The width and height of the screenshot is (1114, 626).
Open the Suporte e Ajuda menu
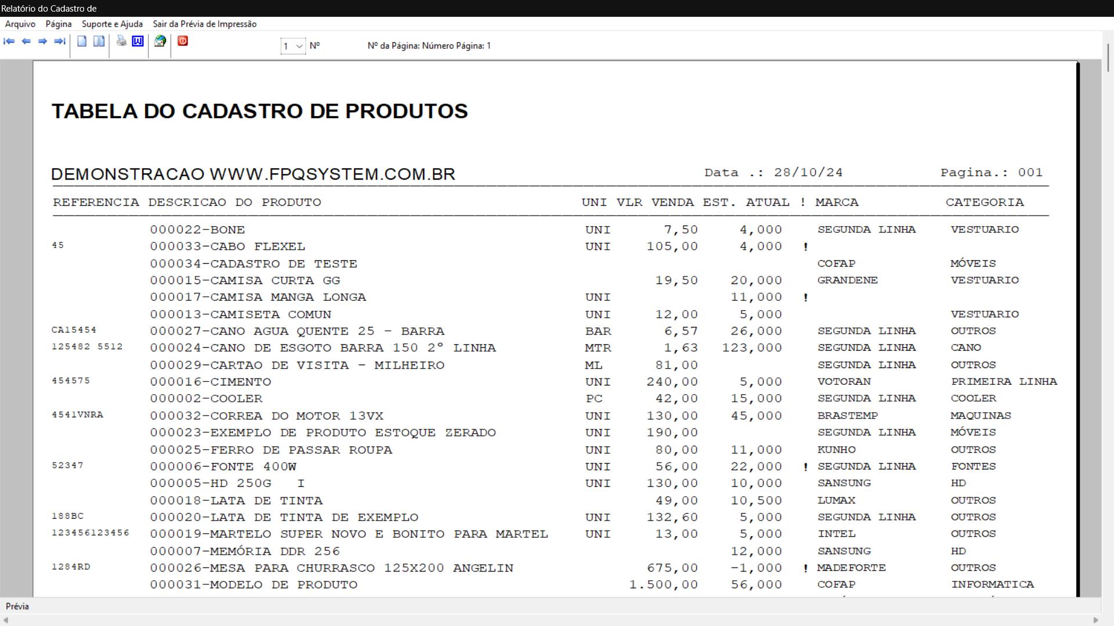tap(112, 24)
